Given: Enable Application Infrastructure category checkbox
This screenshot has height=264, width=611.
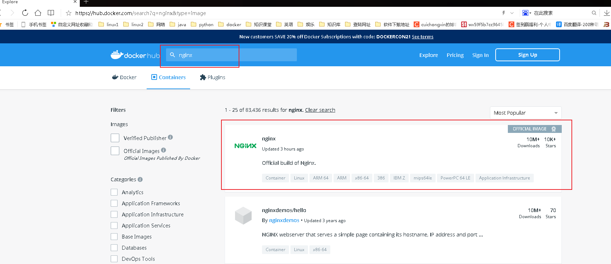Looking at the screenshot, I should [x=114, y=214].
